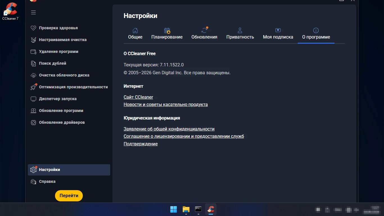Image resolution: width=384 pixels, height=216 pixels.
Task: Open Заявление об общей конфиденциальности link
Action: click(x=169, y=129)
